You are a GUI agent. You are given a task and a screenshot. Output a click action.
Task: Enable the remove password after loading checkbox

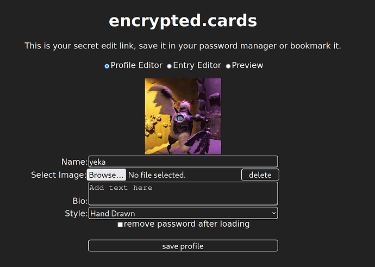click(x=120, y=225)
